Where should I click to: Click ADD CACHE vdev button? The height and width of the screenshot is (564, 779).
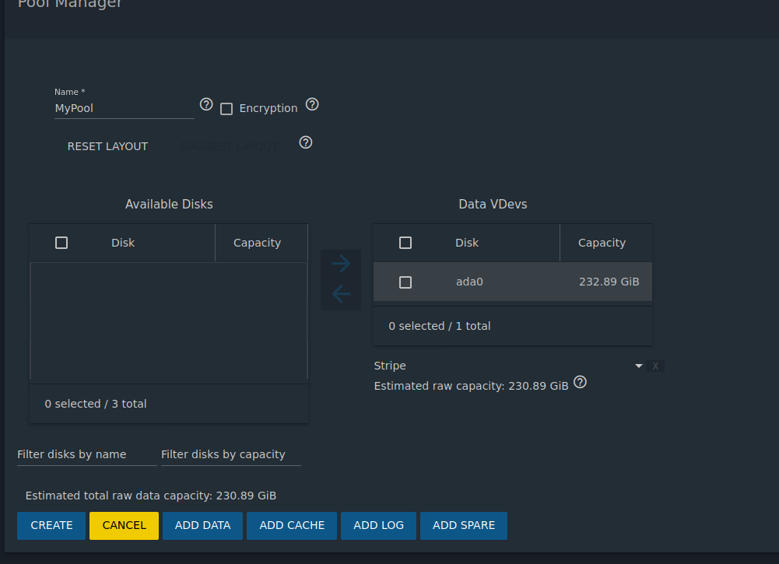pos(292,526)
